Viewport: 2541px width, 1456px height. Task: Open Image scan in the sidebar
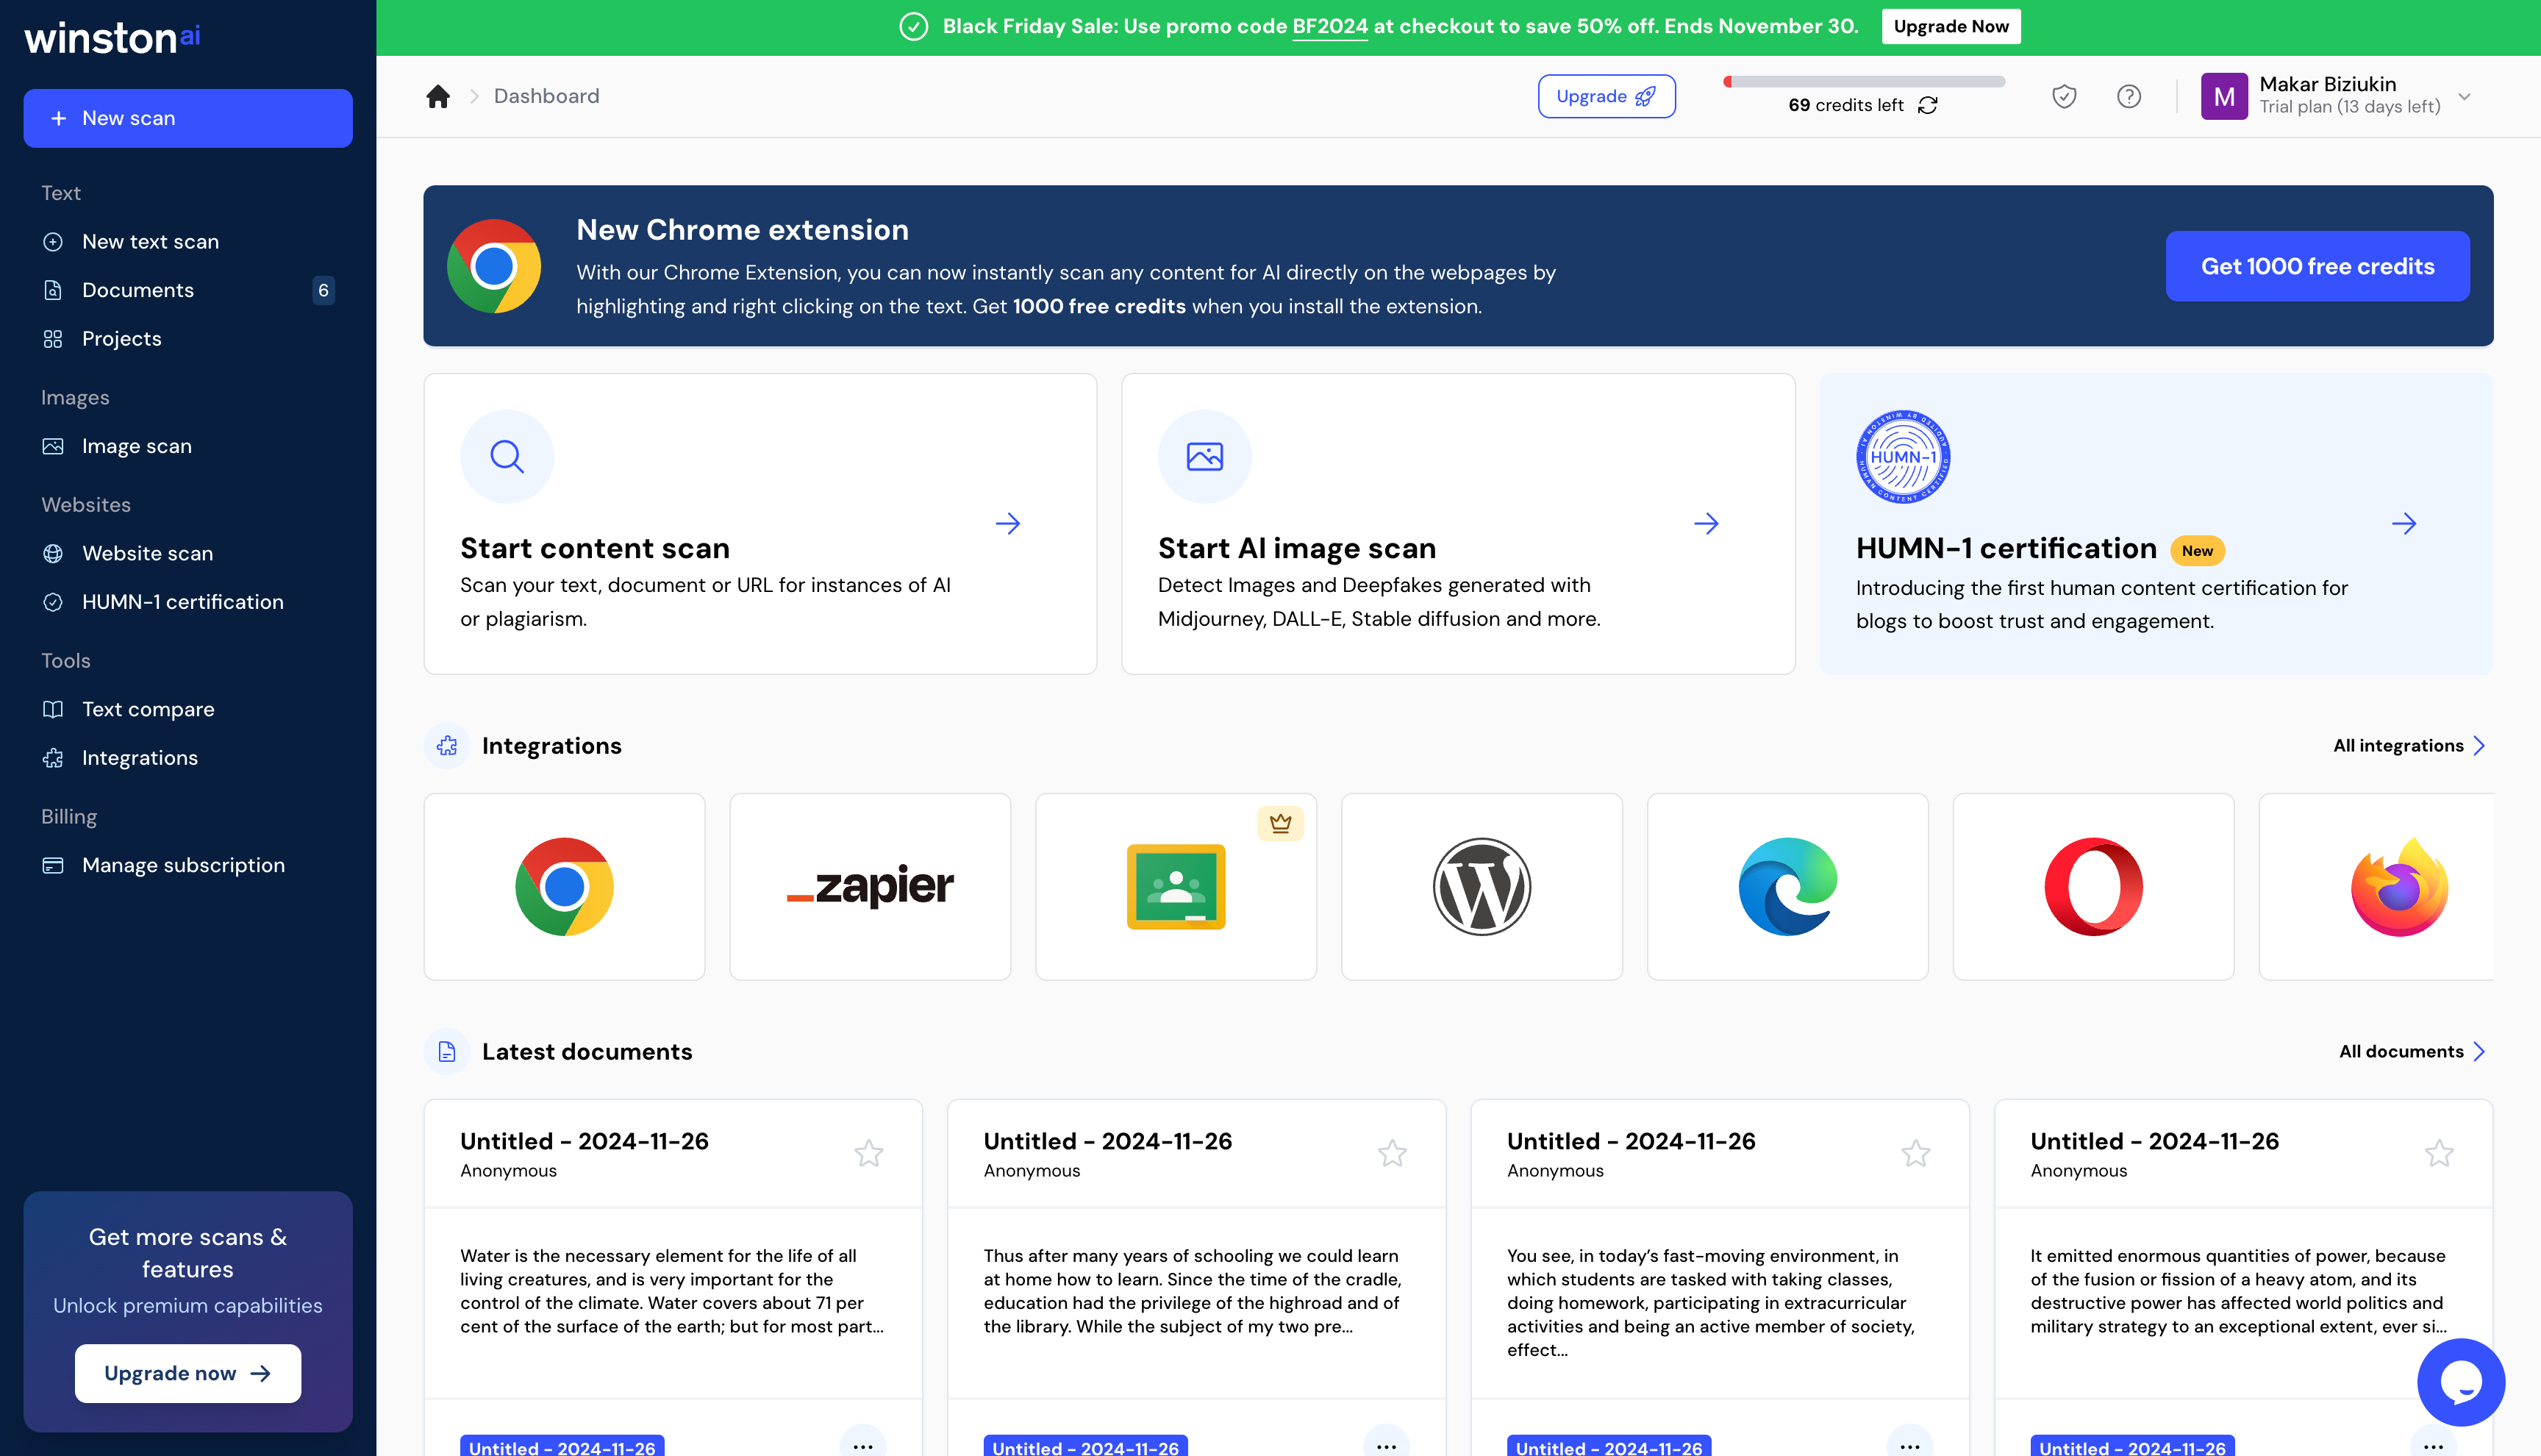coord(188,446)
